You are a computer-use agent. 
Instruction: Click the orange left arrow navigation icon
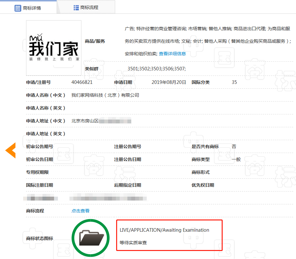(10, 150)
